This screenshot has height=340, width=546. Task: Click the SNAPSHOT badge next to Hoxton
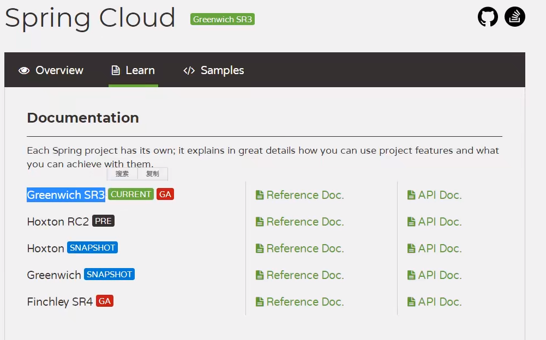tap(92, 247)
